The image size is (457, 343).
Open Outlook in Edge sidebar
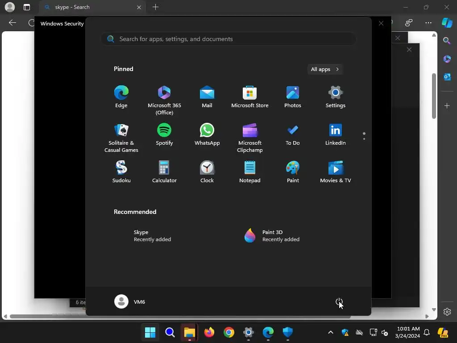(447, 77)
